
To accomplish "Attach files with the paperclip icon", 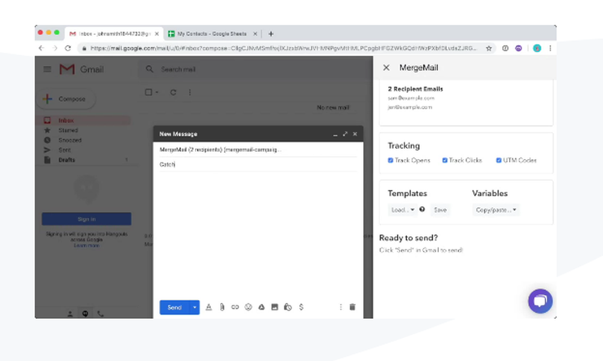I will pyautogui.click(x=222, y=307).
